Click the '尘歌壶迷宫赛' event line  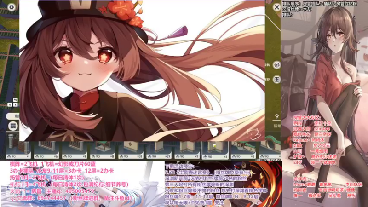(207, 172)
